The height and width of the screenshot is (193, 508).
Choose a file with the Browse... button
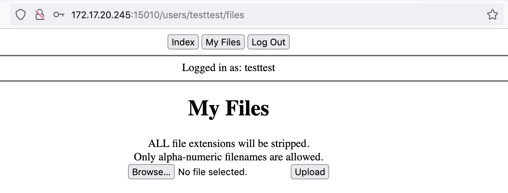(x=151, y=172)
